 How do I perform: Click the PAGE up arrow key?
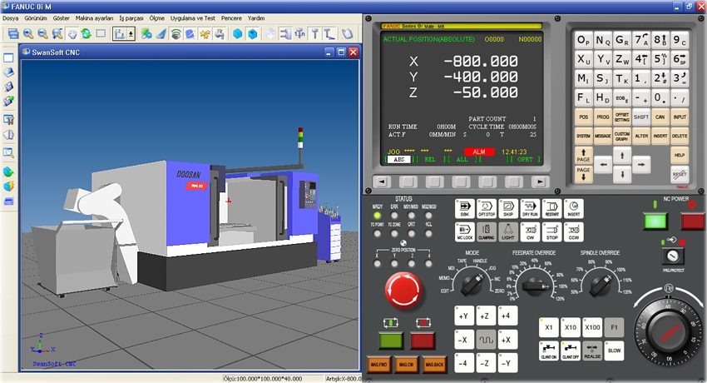pyautogui.click(x=583, y=155)
